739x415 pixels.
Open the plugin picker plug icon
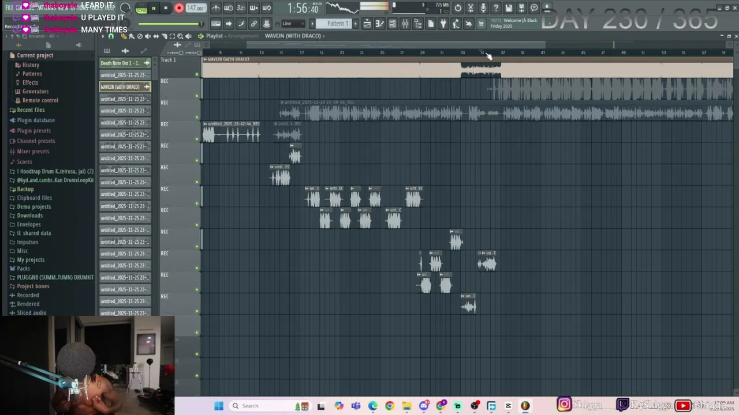tap(443, 24)
